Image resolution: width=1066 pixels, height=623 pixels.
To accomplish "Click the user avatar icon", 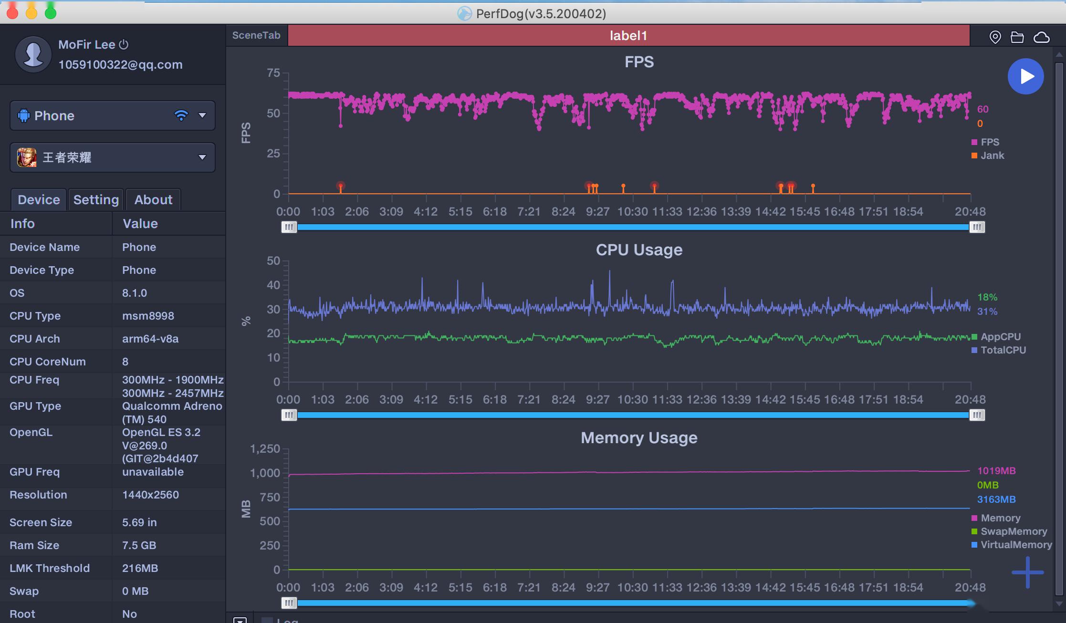I will coord(33,54).
